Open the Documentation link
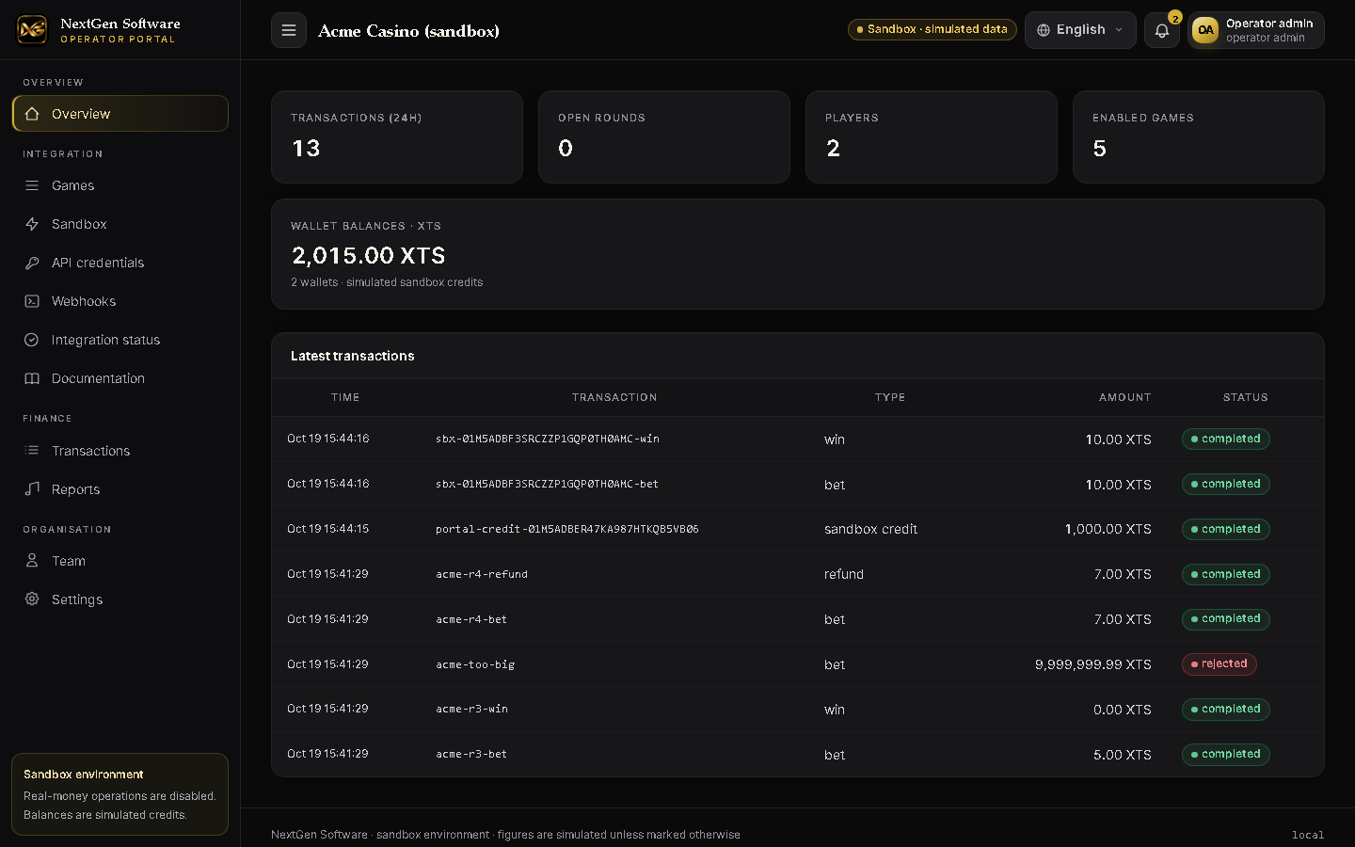This screenshot has height=847, width=1355. point(120,378)
